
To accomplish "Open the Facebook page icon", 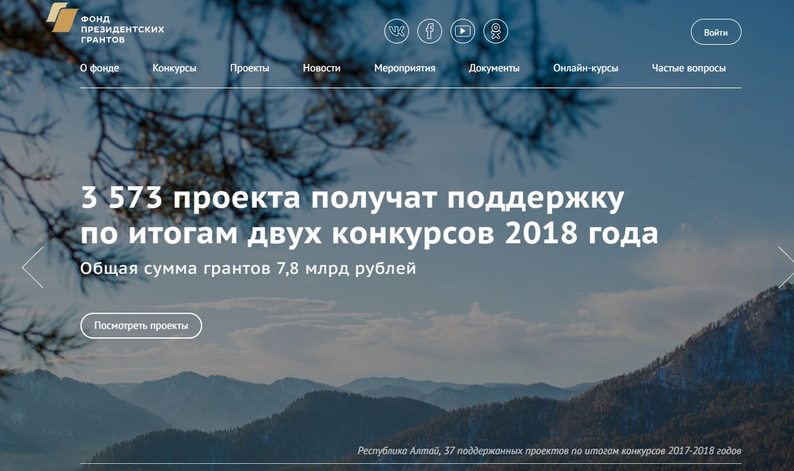I will pyautogui.click(x=429, y=31).
